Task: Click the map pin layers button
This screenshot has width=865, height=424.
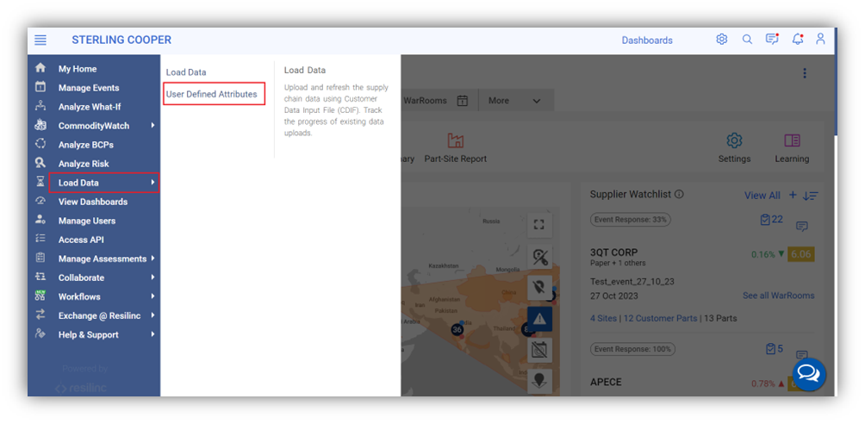Action: (539, 380)
